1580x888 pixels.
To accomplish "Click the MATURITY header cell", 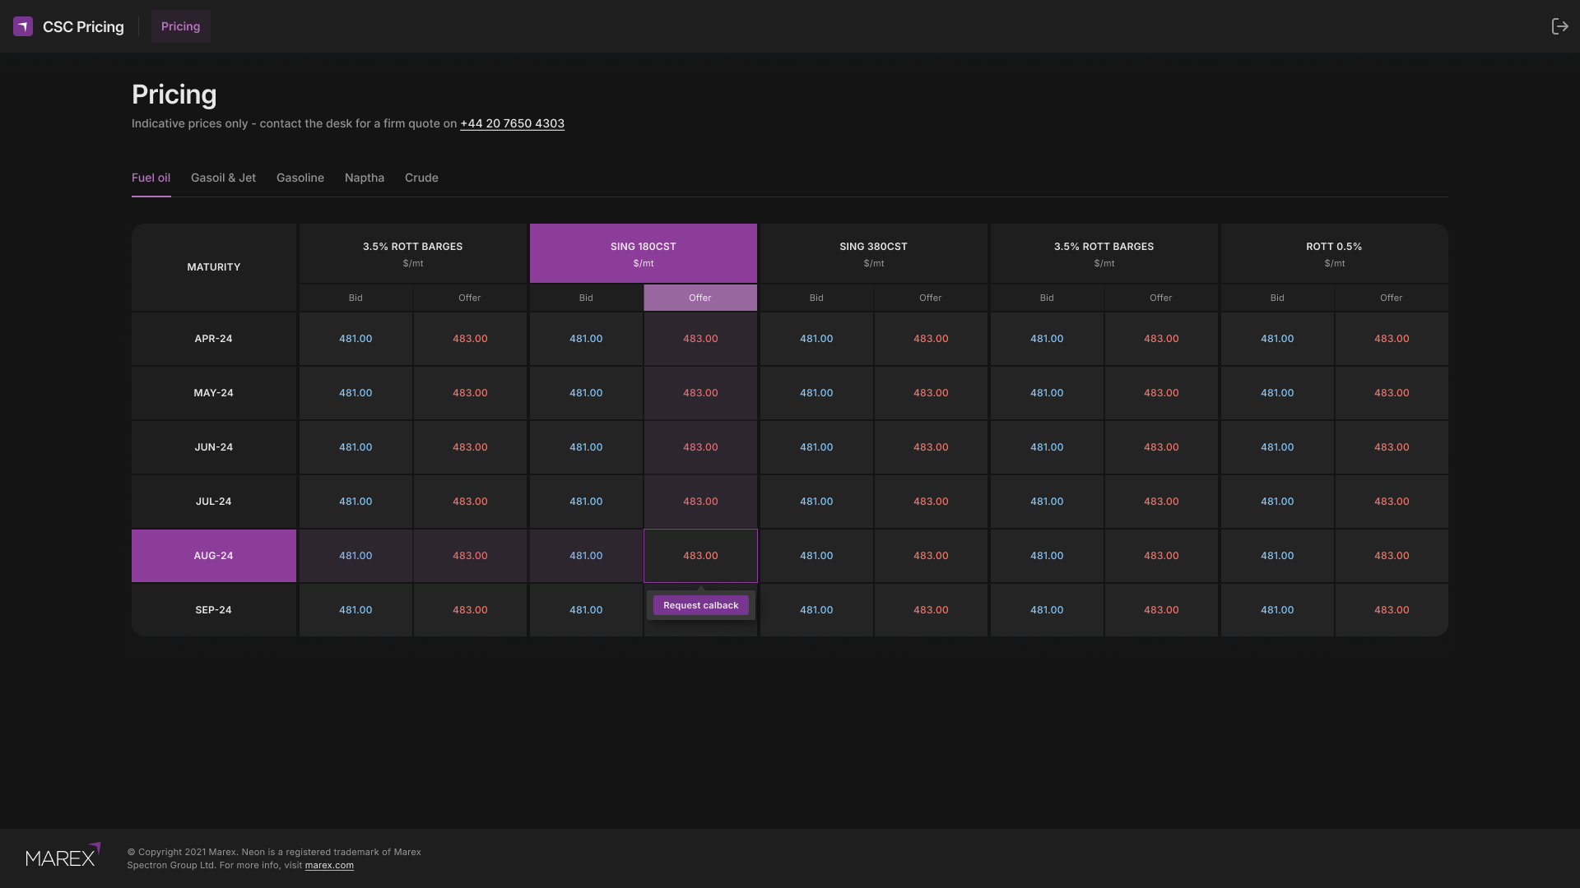I will pos(214,267).
